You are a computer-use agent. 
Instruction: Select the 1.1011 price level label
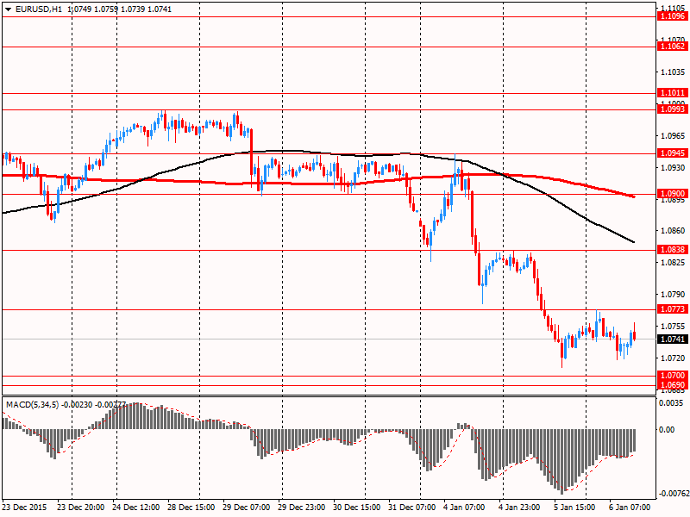click(x=672, y=93)
